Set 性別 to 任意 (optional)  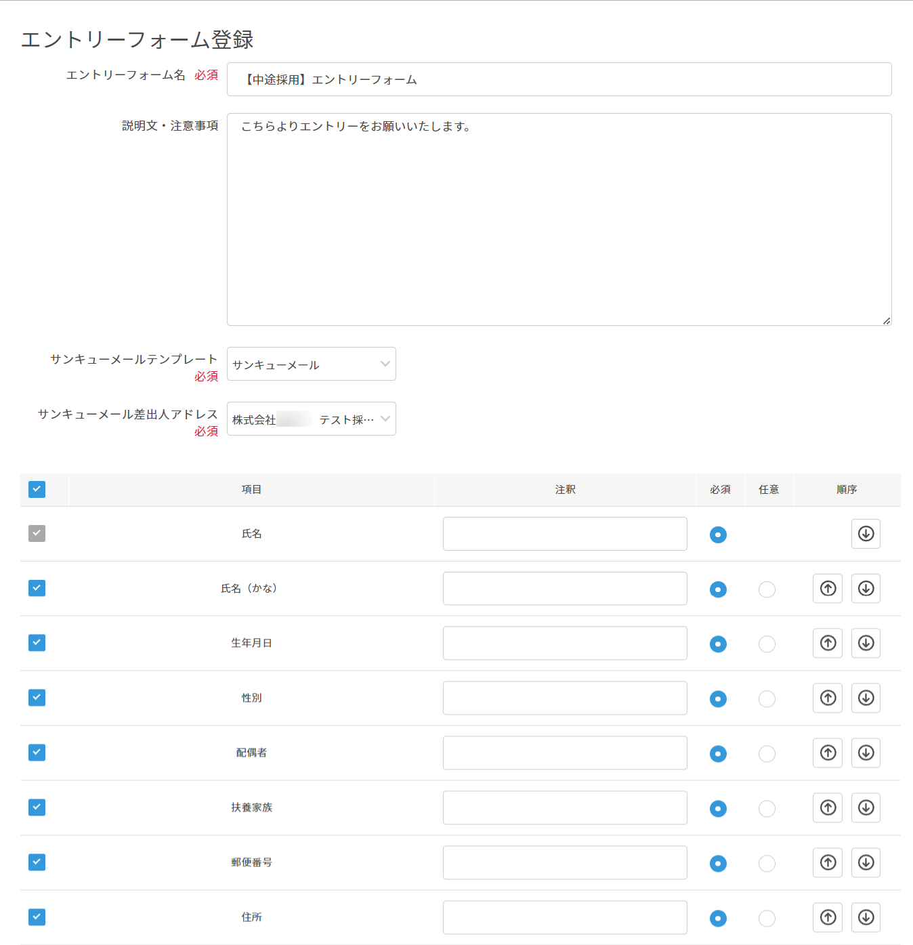point(767,699)
